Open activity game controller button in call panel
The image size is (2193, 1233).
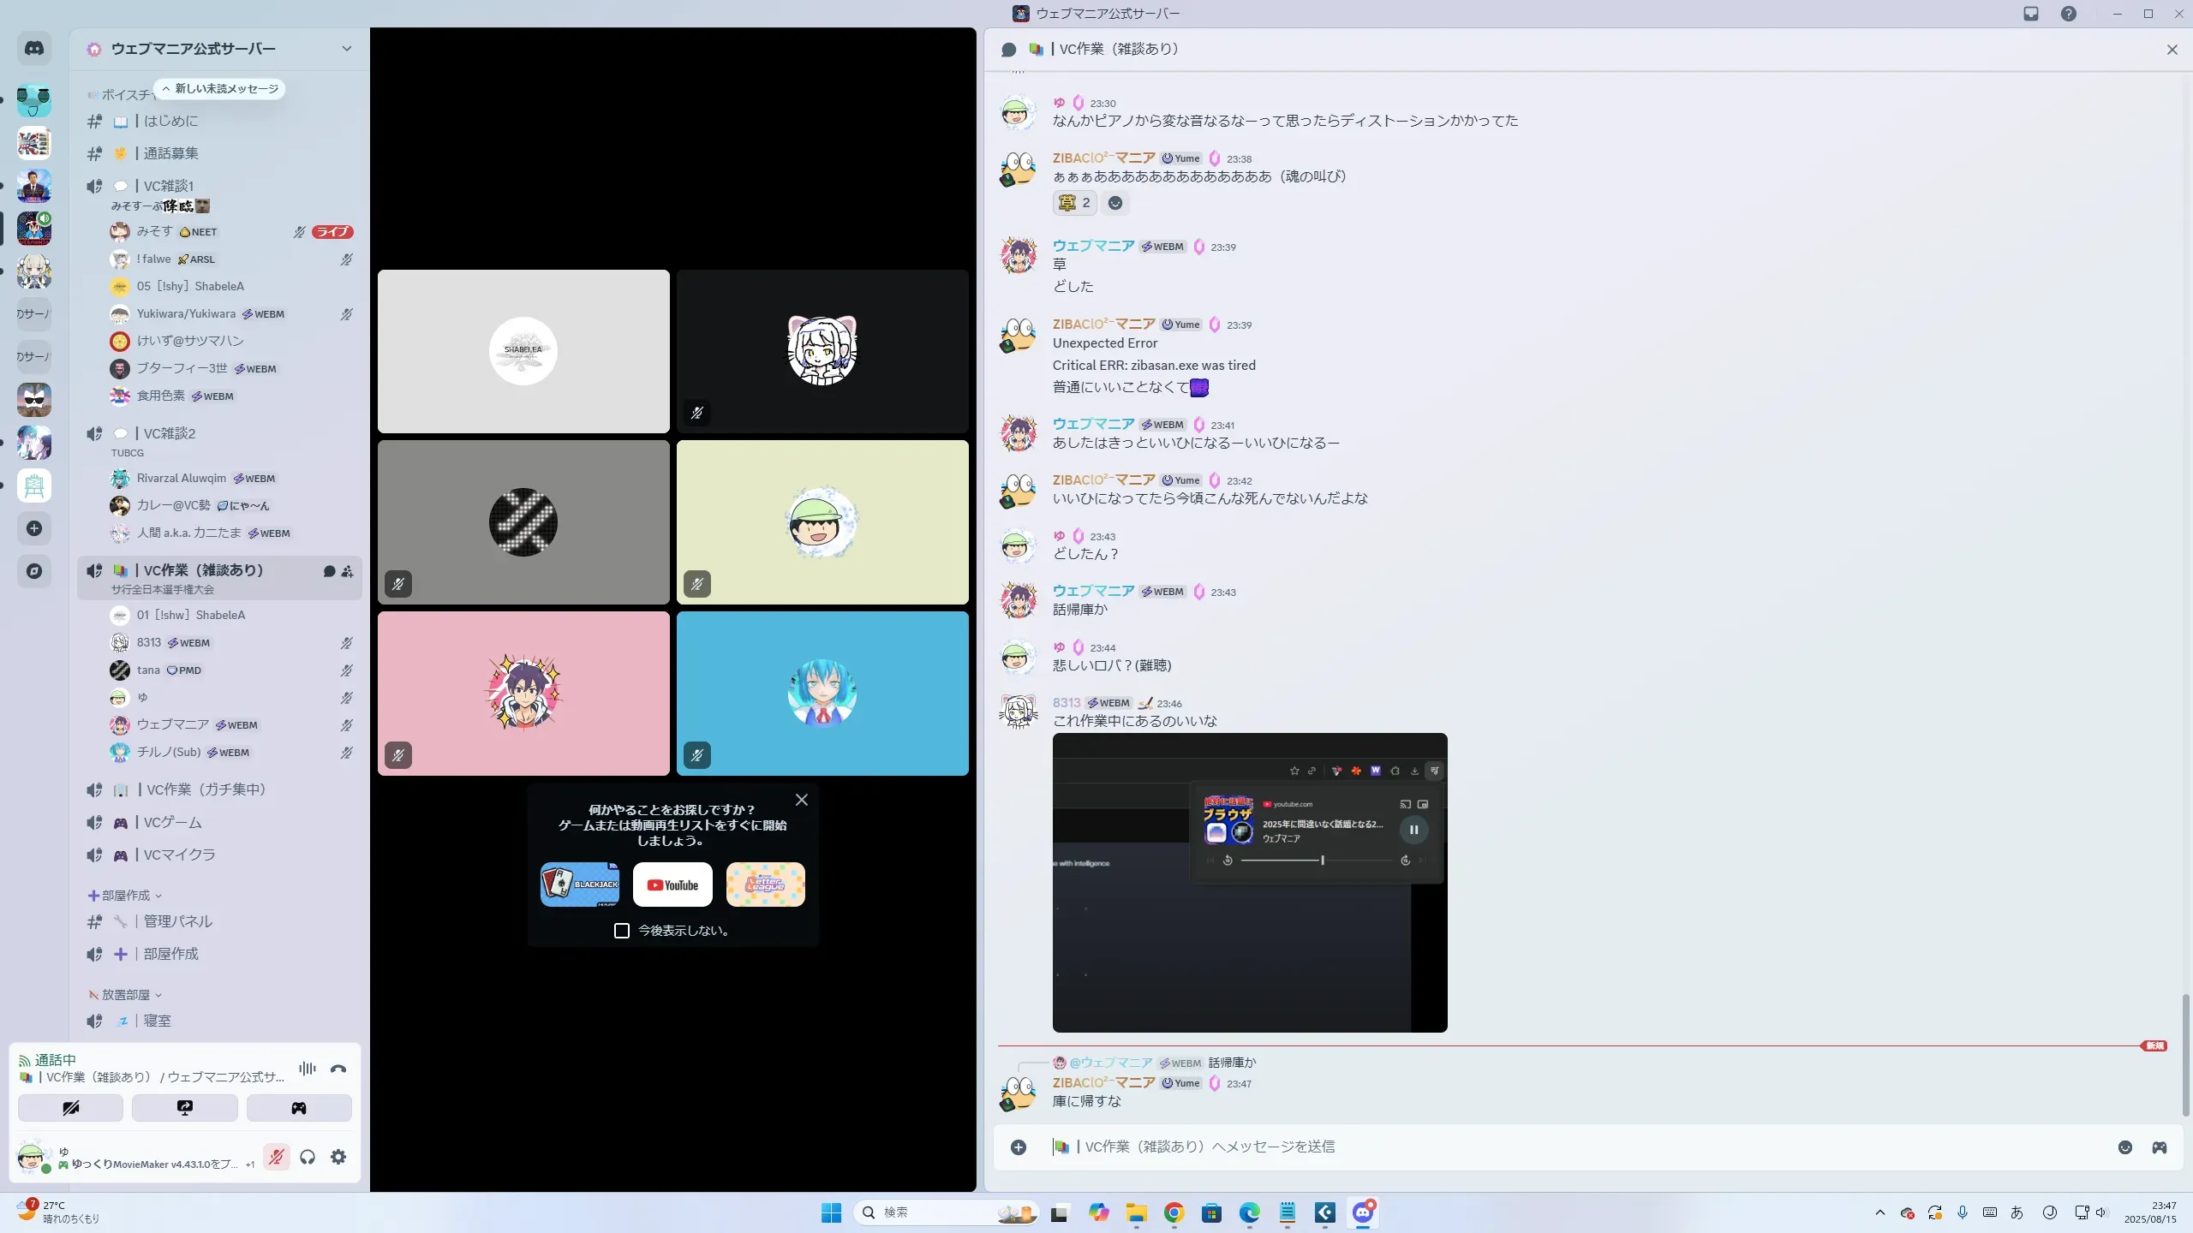tap(299, 1108)
